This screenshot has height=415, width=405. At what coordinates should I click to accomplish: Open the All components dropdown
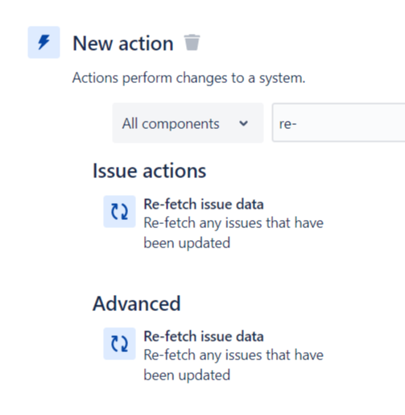(188, 123)
